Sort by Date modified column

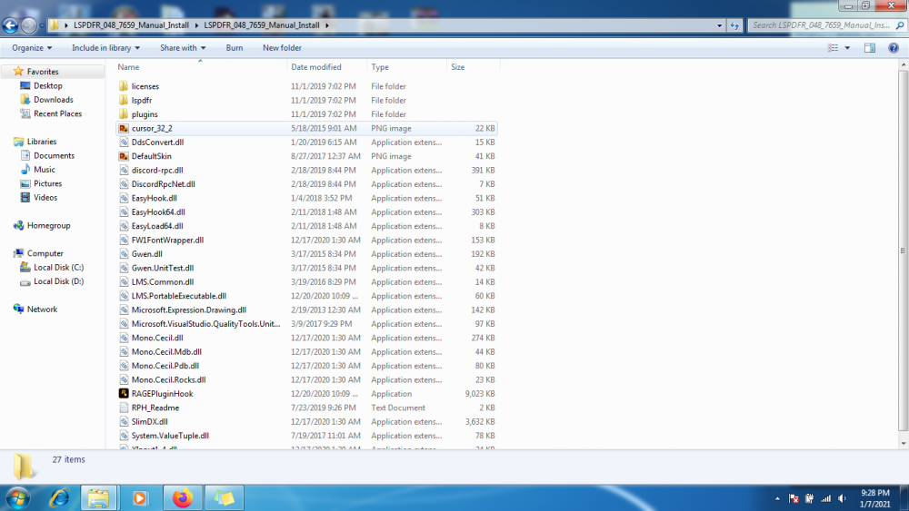click(316, 67)
